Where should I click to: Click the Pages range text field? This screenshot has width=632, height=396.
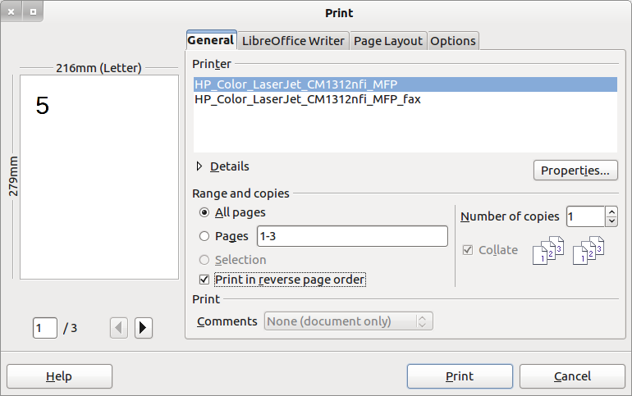pos(352,236)
